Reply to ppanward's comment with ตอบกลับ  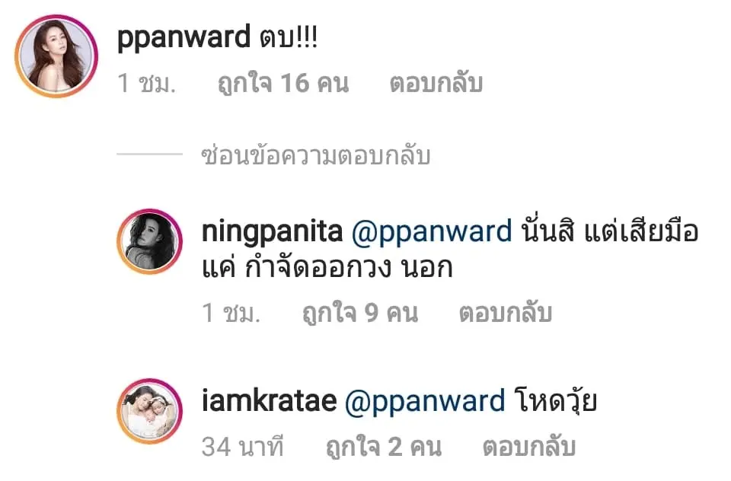click(x=436, y=84)
